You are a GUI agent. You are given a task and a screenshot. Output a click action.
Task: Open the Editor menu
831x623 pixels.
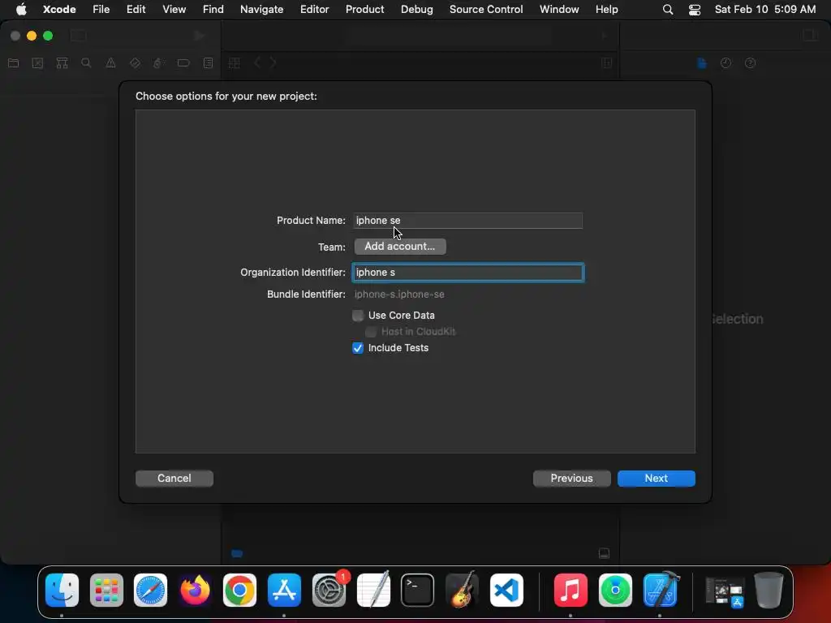pyautogui.click(x=314, y=10)
